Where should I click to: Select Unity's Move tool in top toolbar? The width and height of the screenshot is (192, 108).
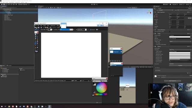[x=4, y=4]
